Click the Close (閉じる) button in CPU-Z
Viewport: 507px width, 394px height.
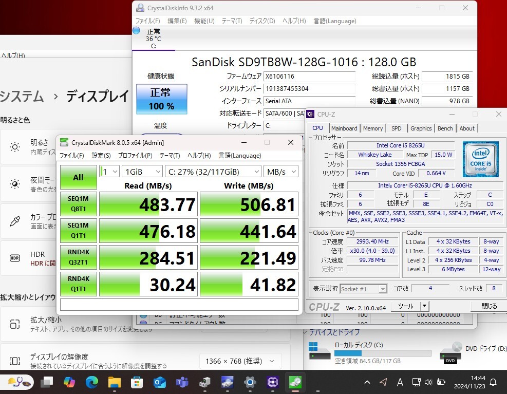pos(489,306)
